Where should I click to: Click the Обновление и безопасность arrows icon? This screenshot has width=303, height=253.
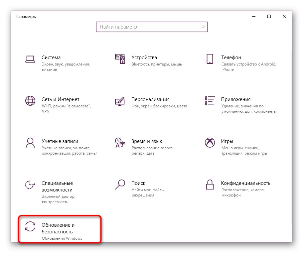coord(30,226)
